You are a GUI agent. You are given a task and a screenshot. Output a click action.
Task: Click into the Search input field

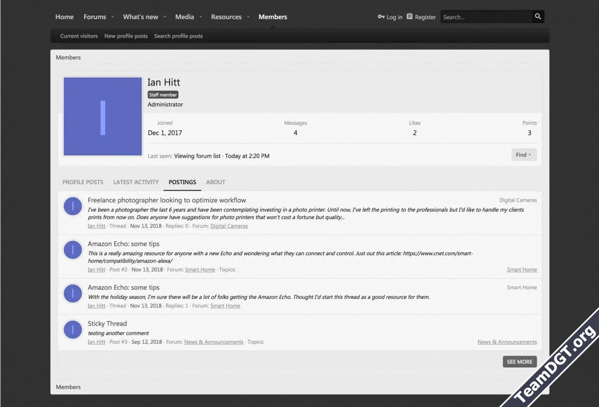click(x=486, y=17)
